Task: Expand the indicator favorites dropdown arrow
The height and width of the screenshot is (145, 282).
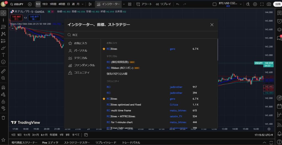Action: [x=124, y=4]
